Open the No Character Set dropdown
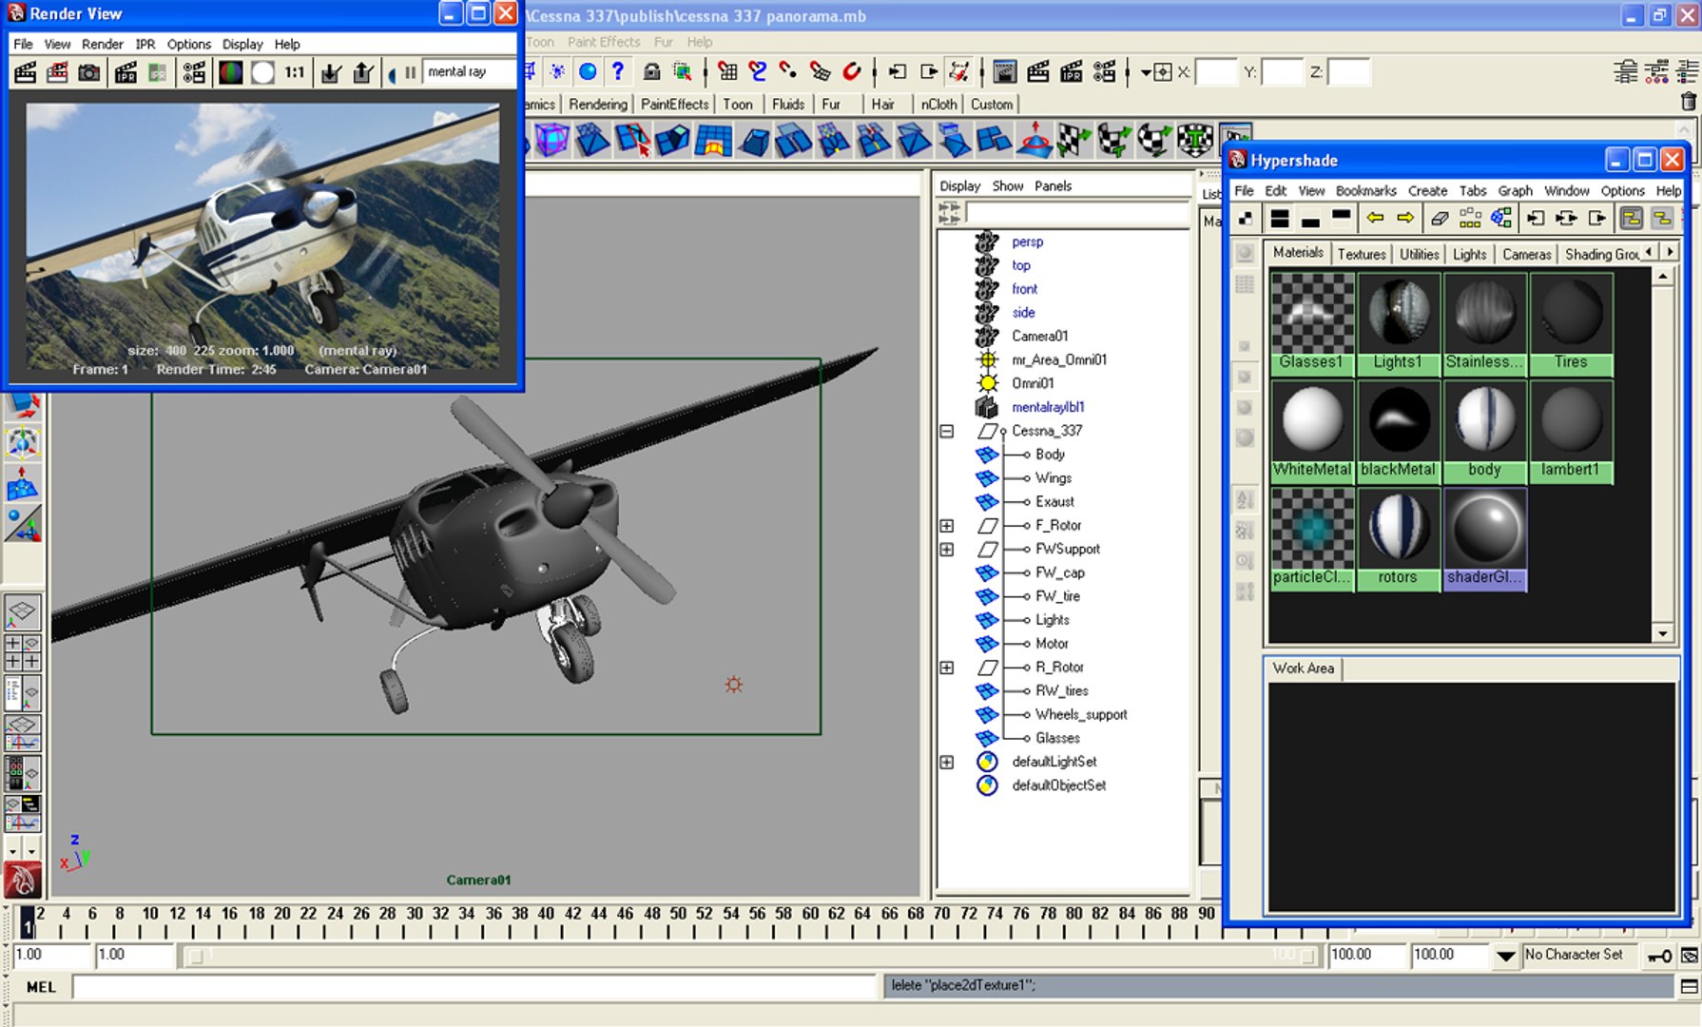The height and width of the screenshot is (1027, 1702). point(1505,956)
